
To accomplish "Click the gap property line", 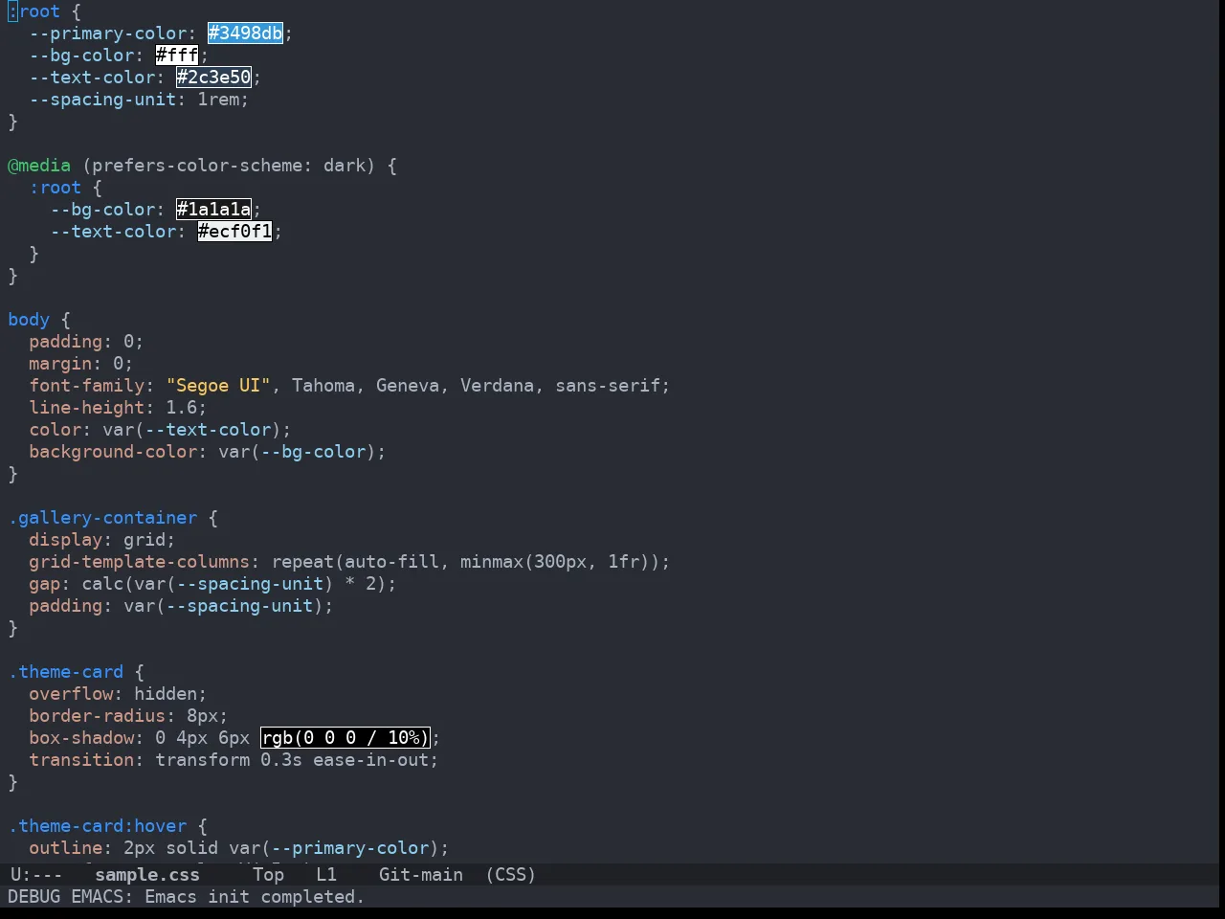I will tap(212, 584).
